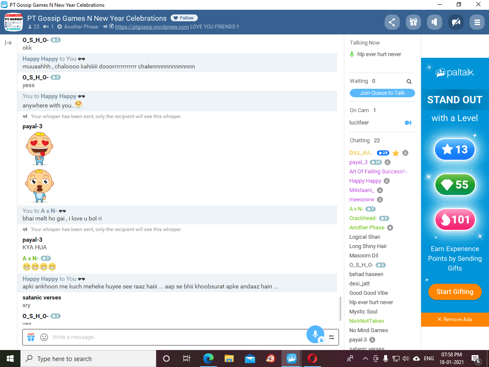Toggle the locked microphone button
489x367 pixels.
(x=315, y=335)
